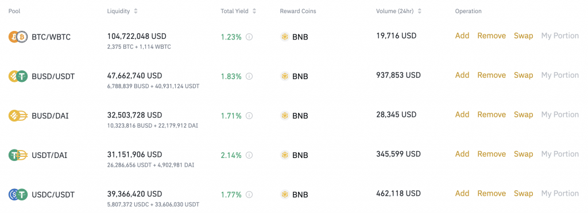Choose Swap in the USDC/USDT row
This screenshot has width=588, height=213.
pos(524,194)
